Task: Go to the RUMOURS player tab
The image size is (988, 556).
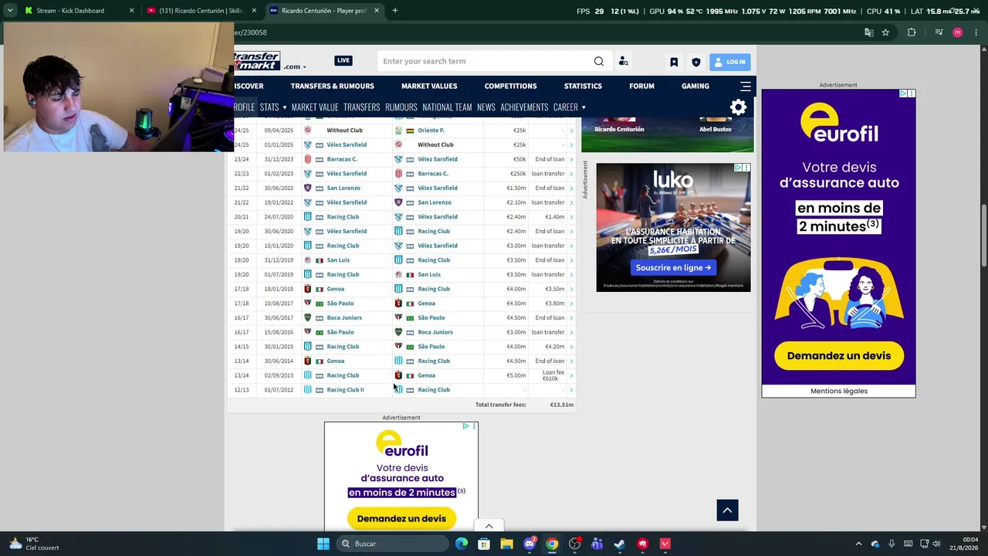Action: [401, 107]
